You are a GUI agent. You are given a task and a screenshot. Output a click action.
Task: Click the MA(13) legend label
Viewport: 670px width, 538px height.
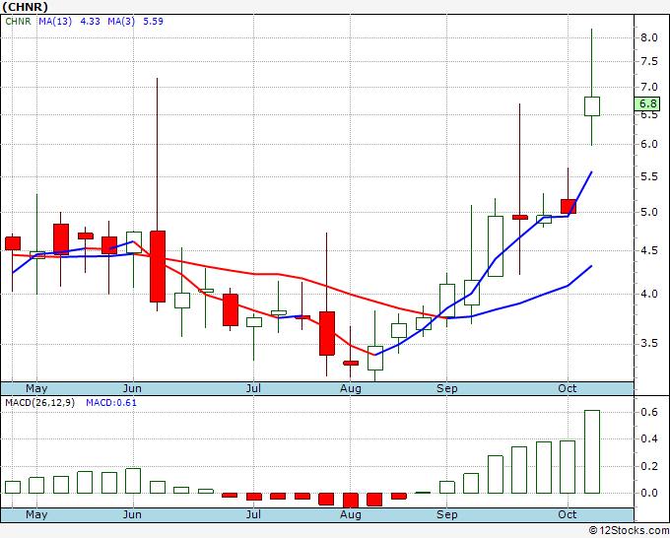55,22
